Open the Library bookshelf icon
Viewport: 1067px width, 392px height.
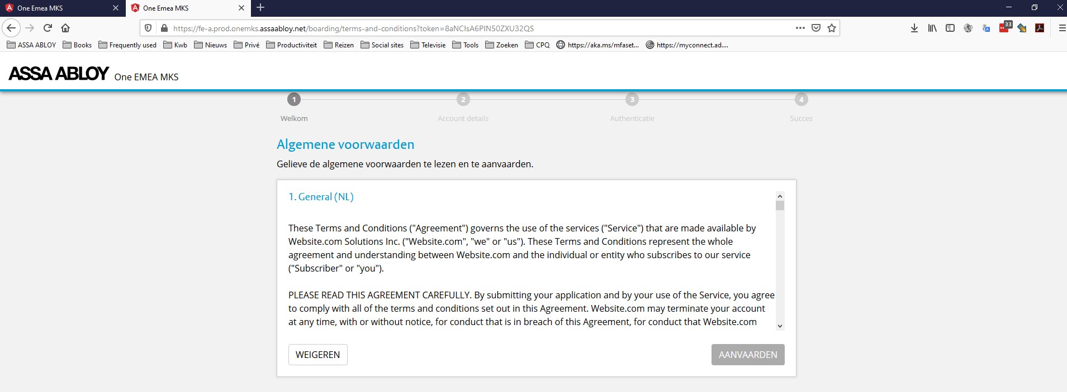[932, 28]
